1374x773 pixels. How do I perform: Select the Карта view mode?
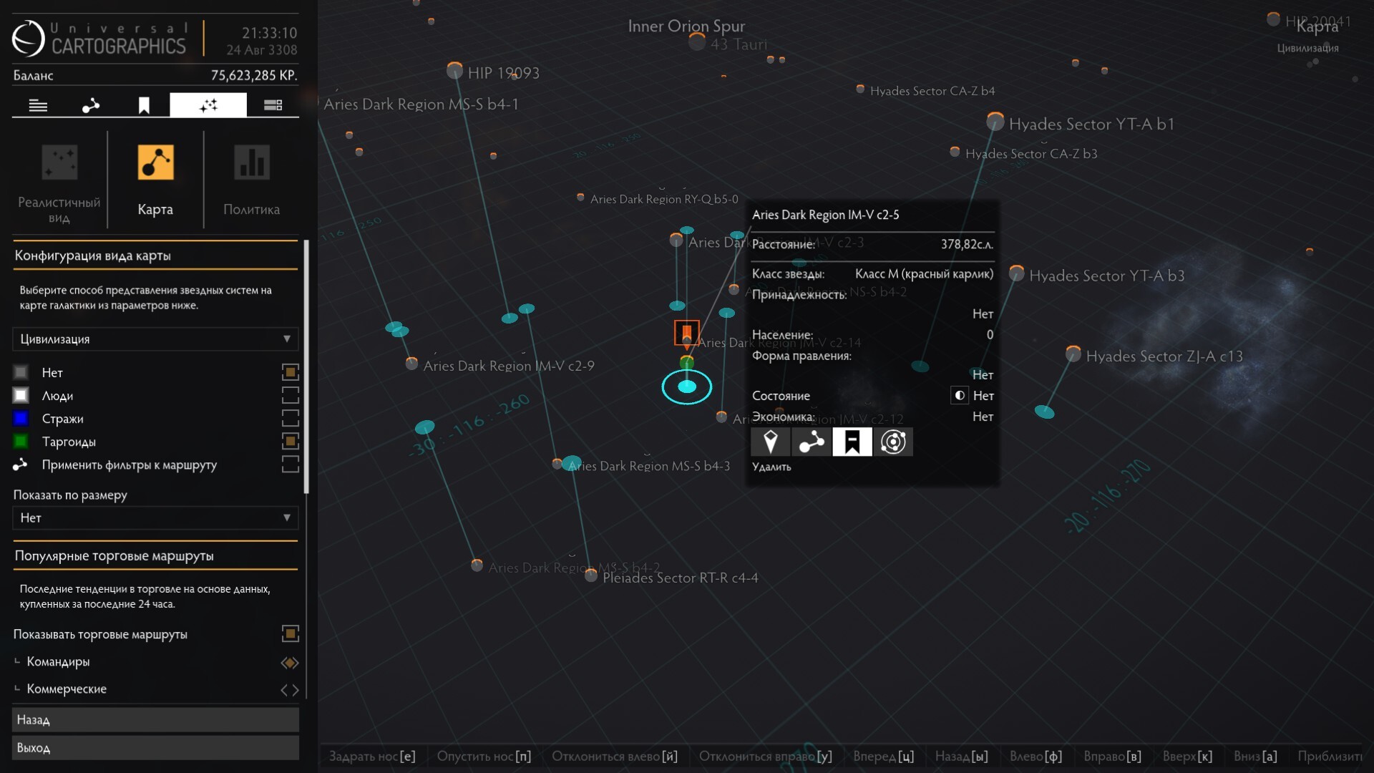click(155, 180)
